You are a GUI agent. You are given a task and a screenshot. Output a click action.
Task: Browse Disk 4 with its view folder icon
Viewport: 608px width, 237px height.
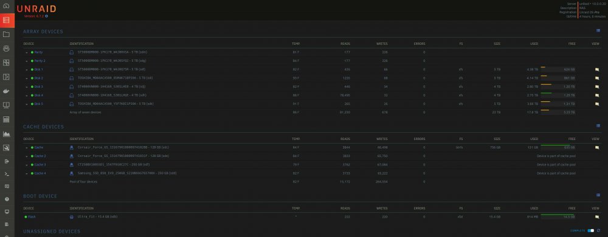(x=597, y=95)
